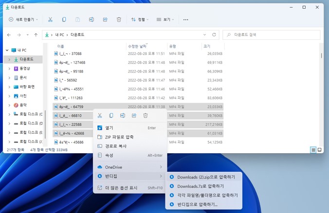
Task: Open the 정렬 (Sort) dropdown
Action: [x=140, y=19]
